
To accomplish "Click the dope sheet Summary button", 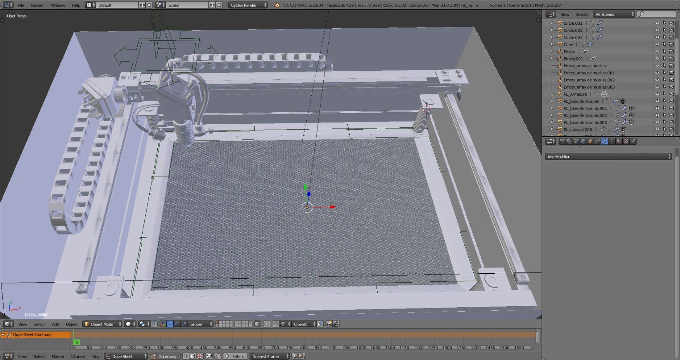I will (164, 356).
